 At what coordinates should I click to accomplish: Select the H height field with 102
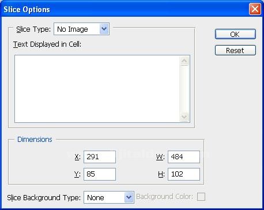pos(184,174)
